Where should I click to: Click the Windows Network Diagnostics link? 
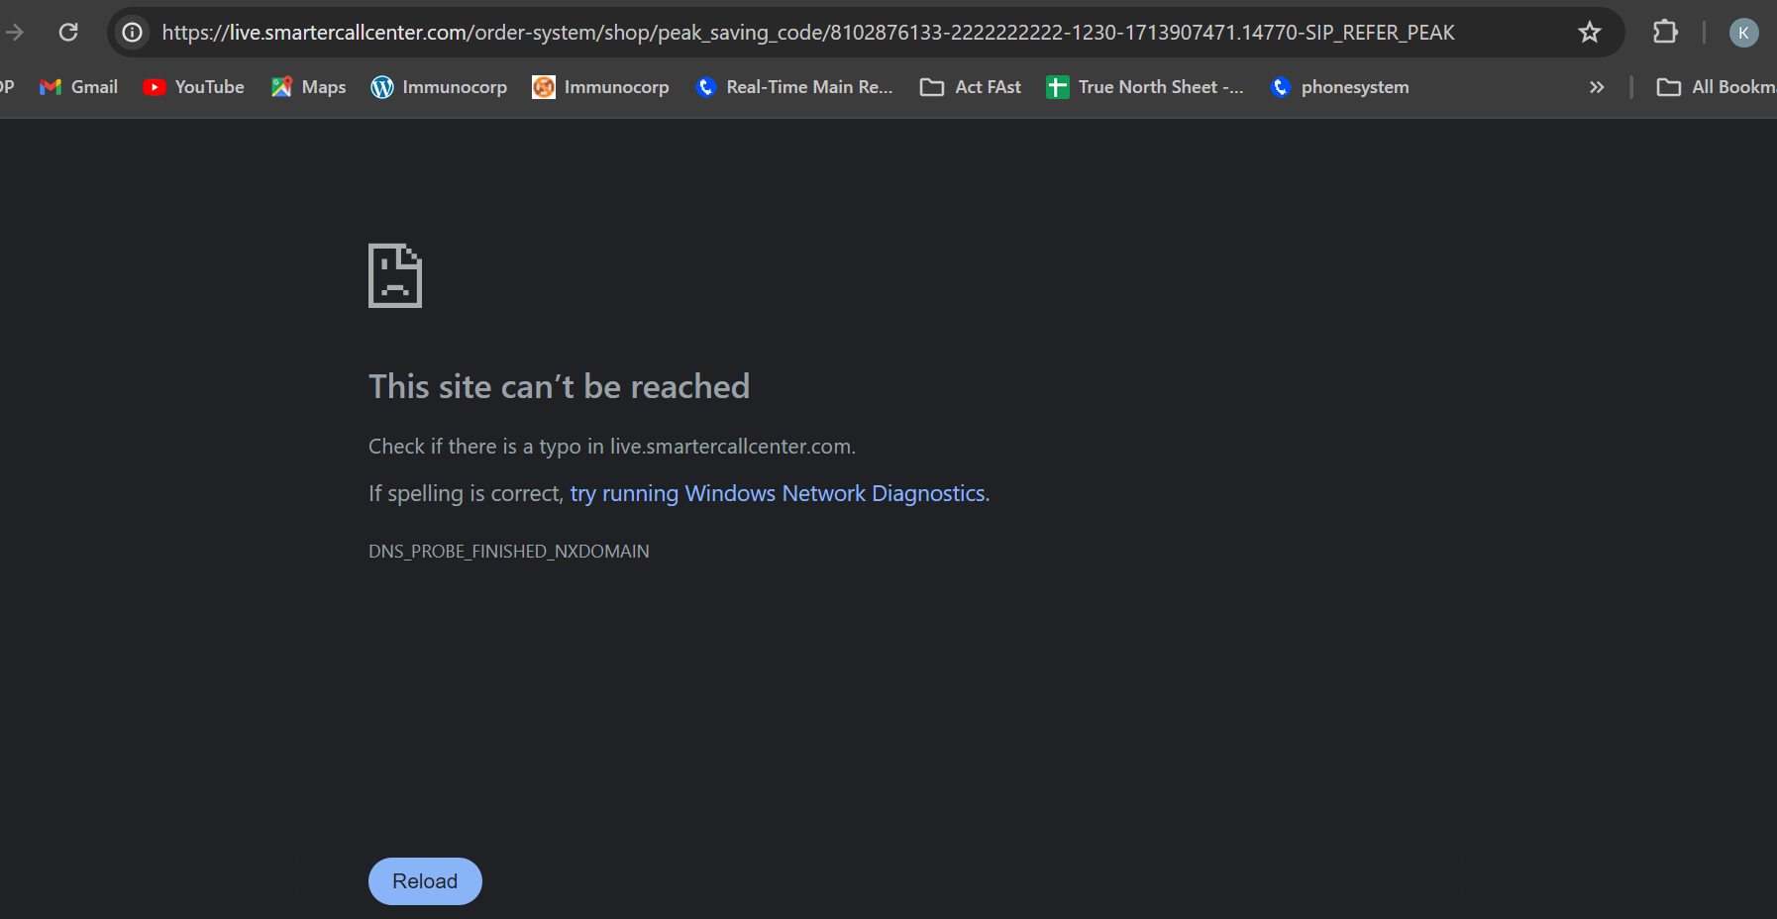pyautogui.click(x=779, y=493)
